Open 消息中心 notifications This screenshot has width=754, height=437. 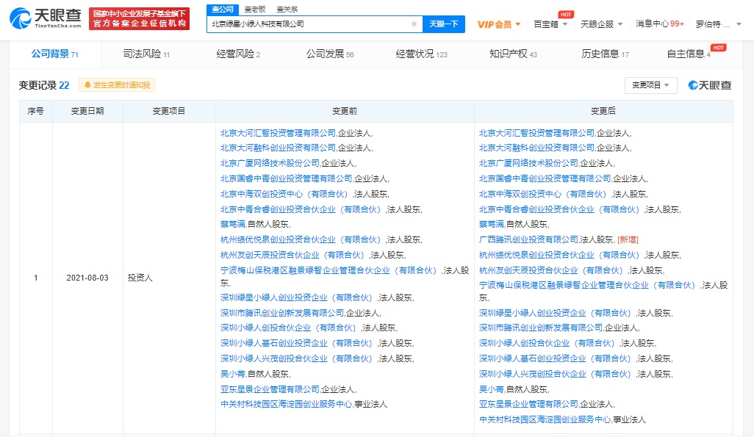659,24
